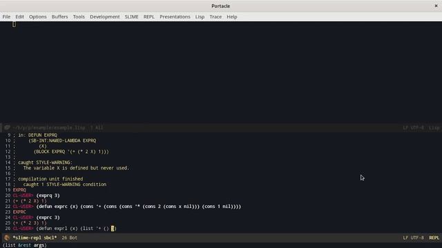The width and height of the screenshot is (442, 248).
Task: Click '(SB-INT:NAMED-LAMBDA EXPRQ' on line 10
Action: click(x=62, y=141)
